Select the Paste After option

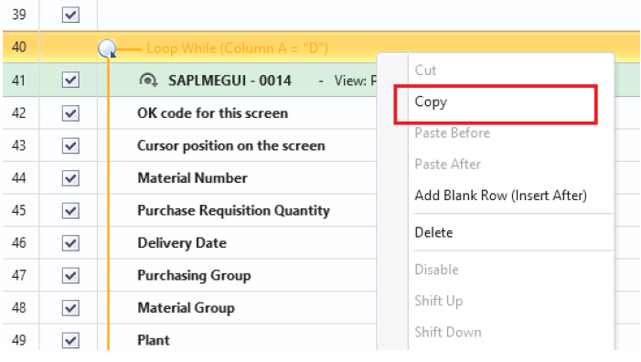click(x=448, y=164)
